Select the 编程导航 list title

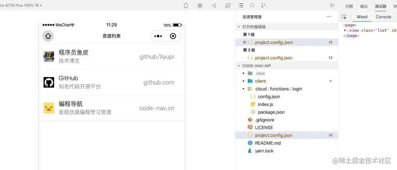(71, 104)
